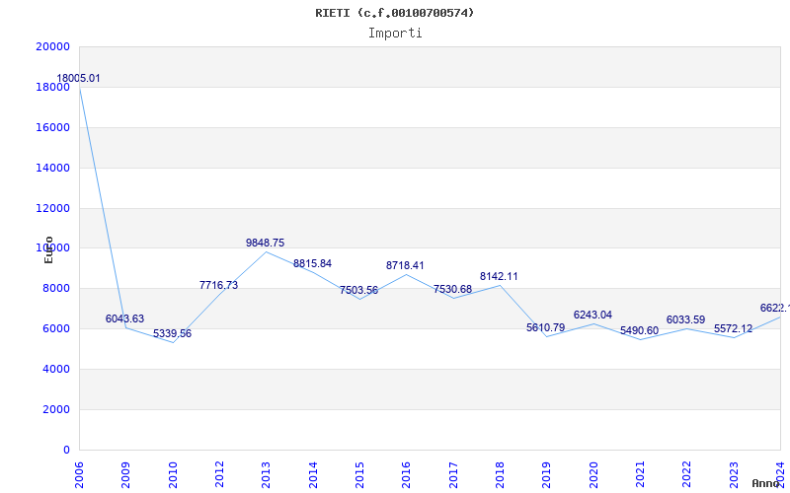The image size is (790, 493).
Task: Select the 2020 x-axis label
Action: click(593, 475)
